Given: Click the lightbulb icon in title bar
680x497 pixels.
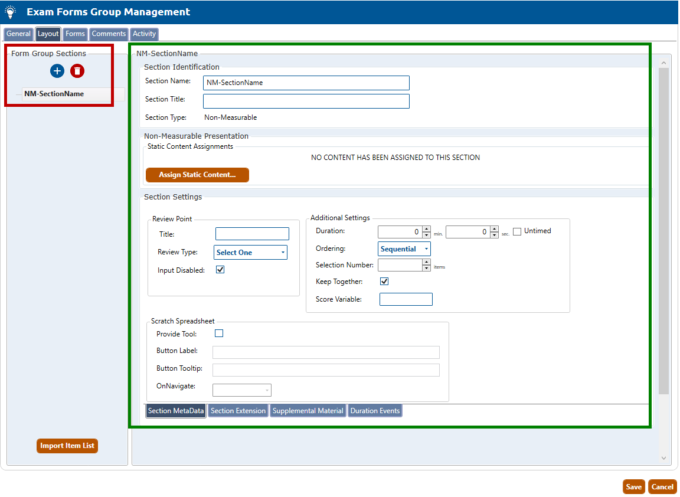Looking at the screenshot, I should (x=10, y=12).
